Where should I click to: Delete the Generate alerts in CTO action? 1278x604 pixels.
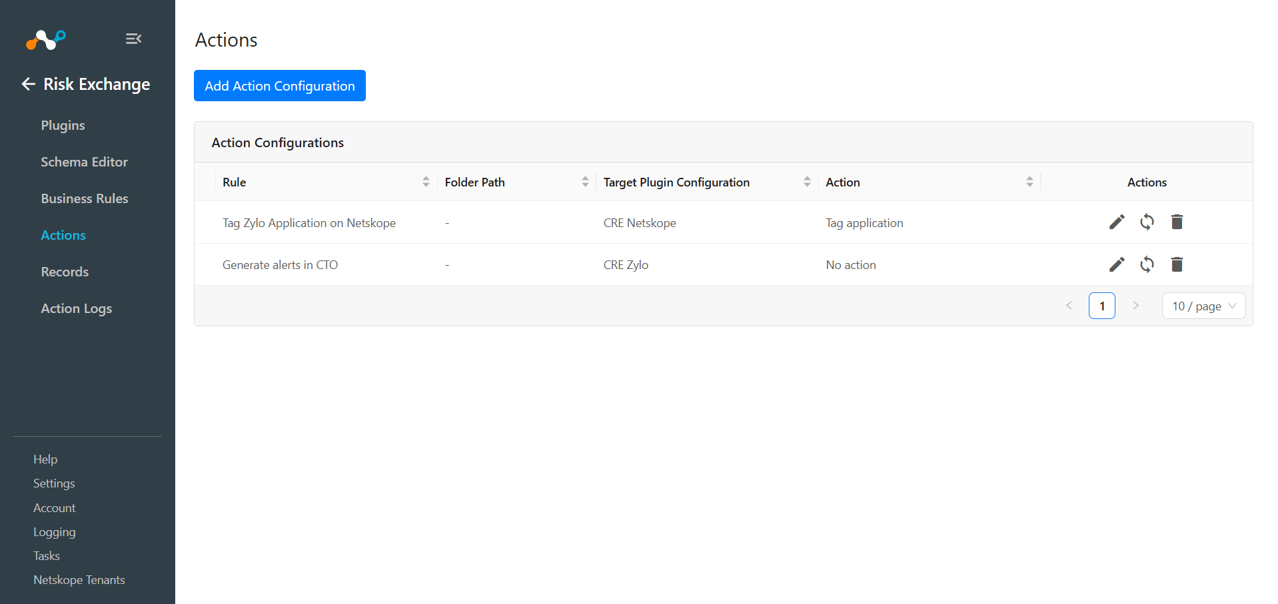[1177, 264]
